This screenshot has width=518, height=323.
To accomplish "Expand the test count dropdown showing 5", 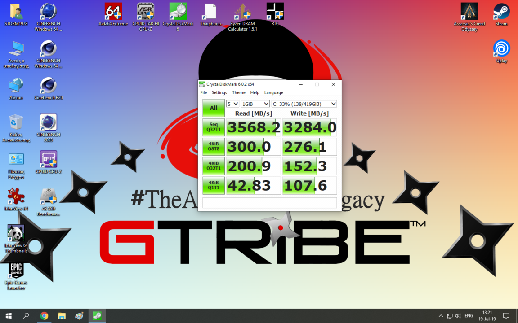I will coord(232,104).
